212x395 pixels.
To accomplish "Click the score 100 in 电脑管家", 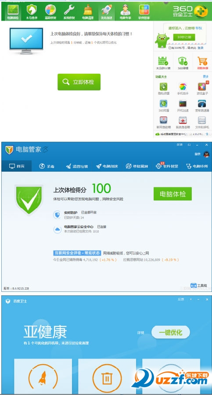I will tap(101, 188).
